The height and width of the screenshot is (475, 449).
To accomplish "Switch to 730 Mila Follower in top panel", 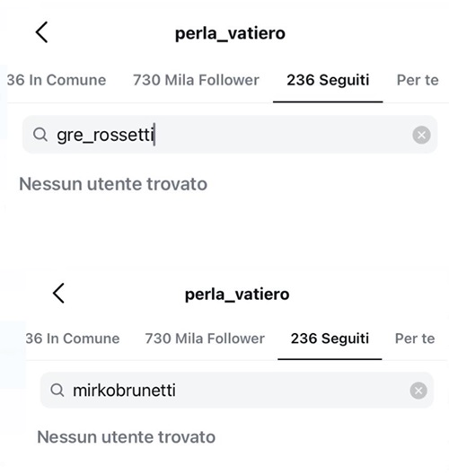I will pos(196,80).
